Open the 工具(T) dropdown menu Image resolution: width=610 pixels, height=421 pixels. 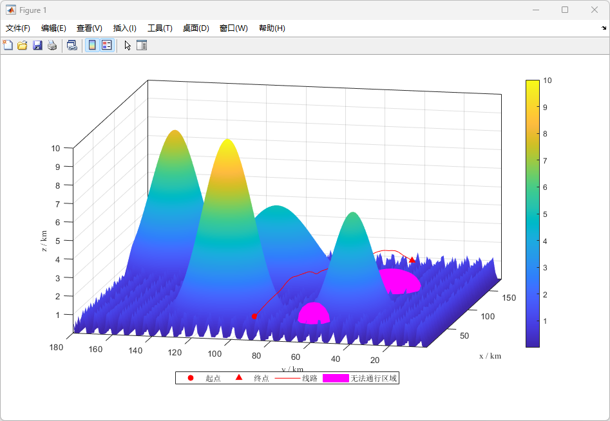click(x=160, y=28)
